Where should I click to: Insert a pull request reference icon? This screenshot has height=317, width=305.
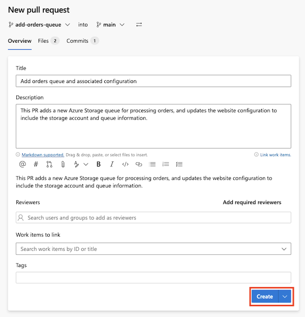pyautogui.click(x=49, y=164)
